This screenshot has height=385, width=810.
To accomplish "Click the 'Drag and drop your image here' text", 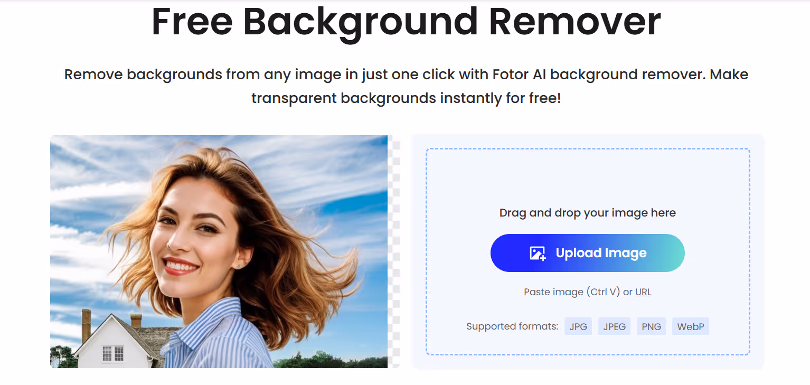I will [587, 212].
